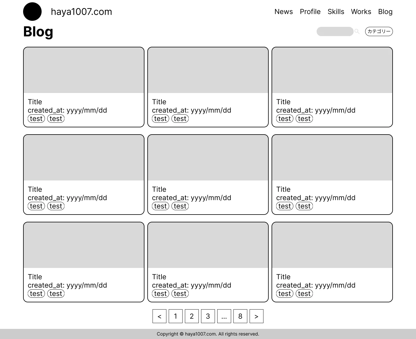Screen dimensions: 416x339
Task: Click the search magnifier icon
Action: click(x=357, y=31)
